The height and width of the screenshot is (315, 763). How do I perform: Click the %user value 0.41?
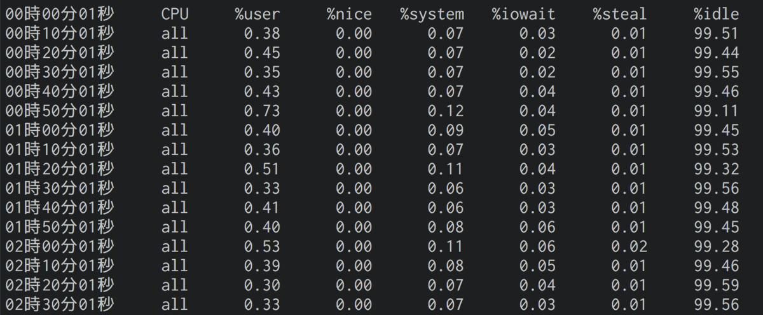[262, 208]
